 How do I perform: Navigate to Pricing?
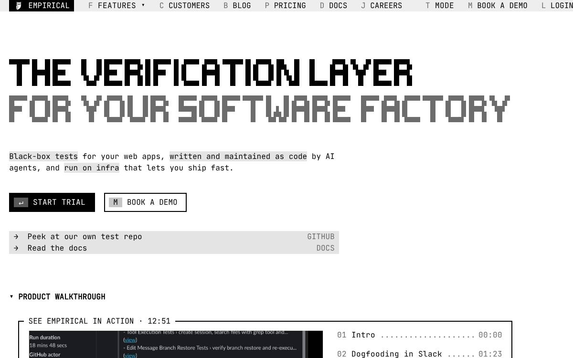tap(286, 6)
